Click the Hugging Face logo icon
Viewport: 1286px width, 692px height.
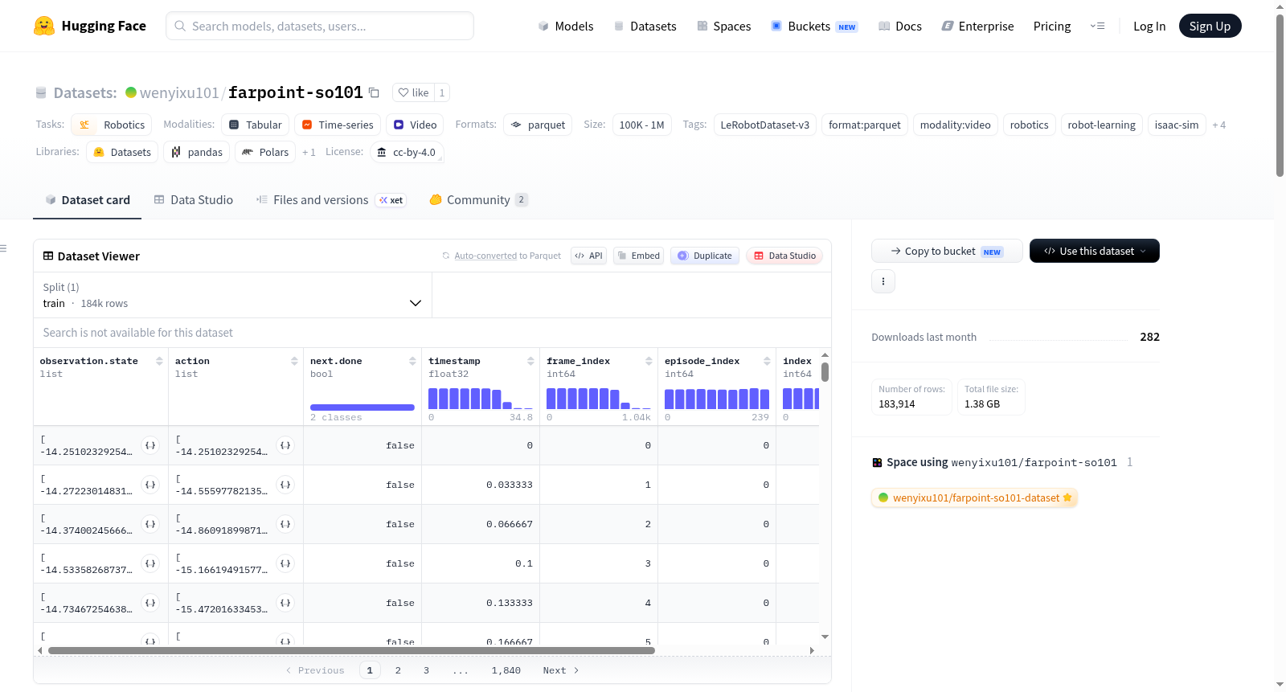pos(44,26)
